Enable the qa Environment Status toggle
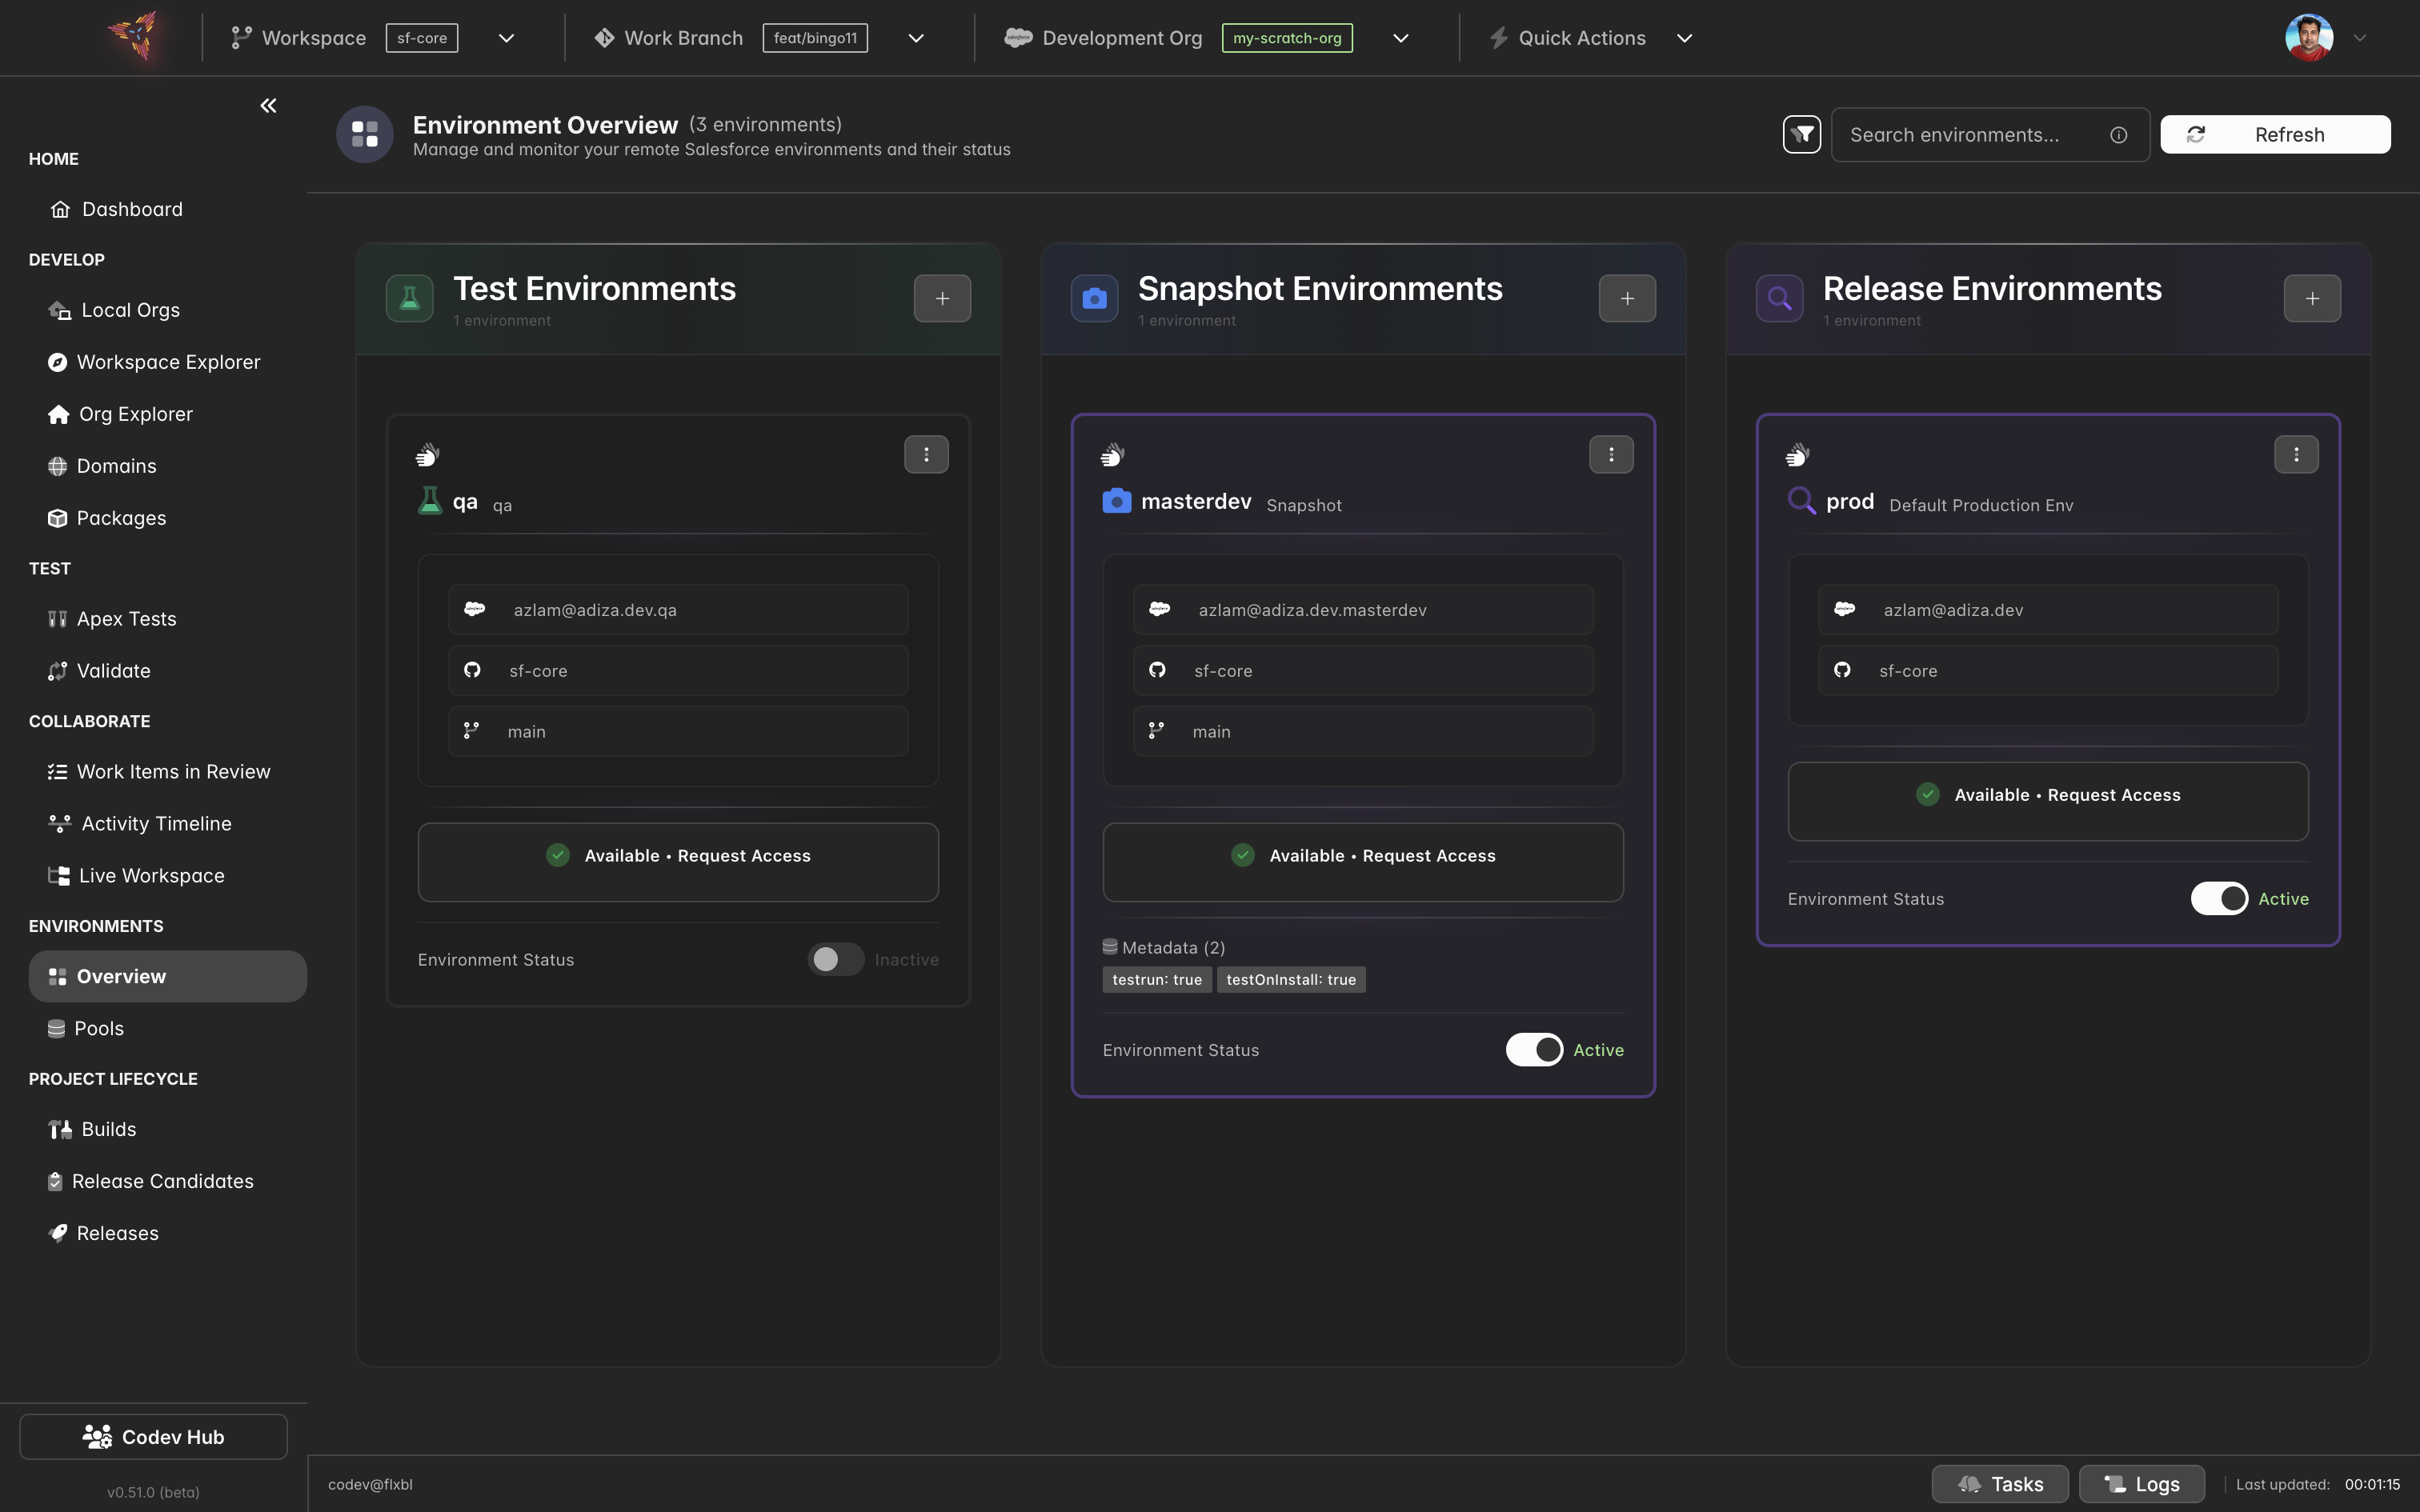 [x=835, y=959]
